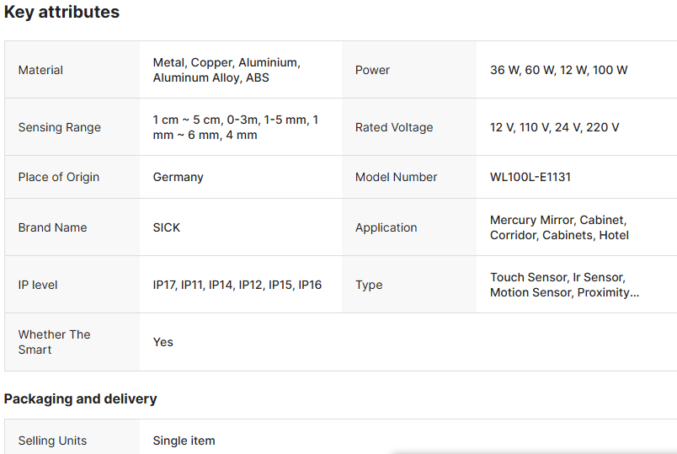Click the Key attributes heading
The height and width of the screenshot is (454, 677).
(x=61, y=13)
